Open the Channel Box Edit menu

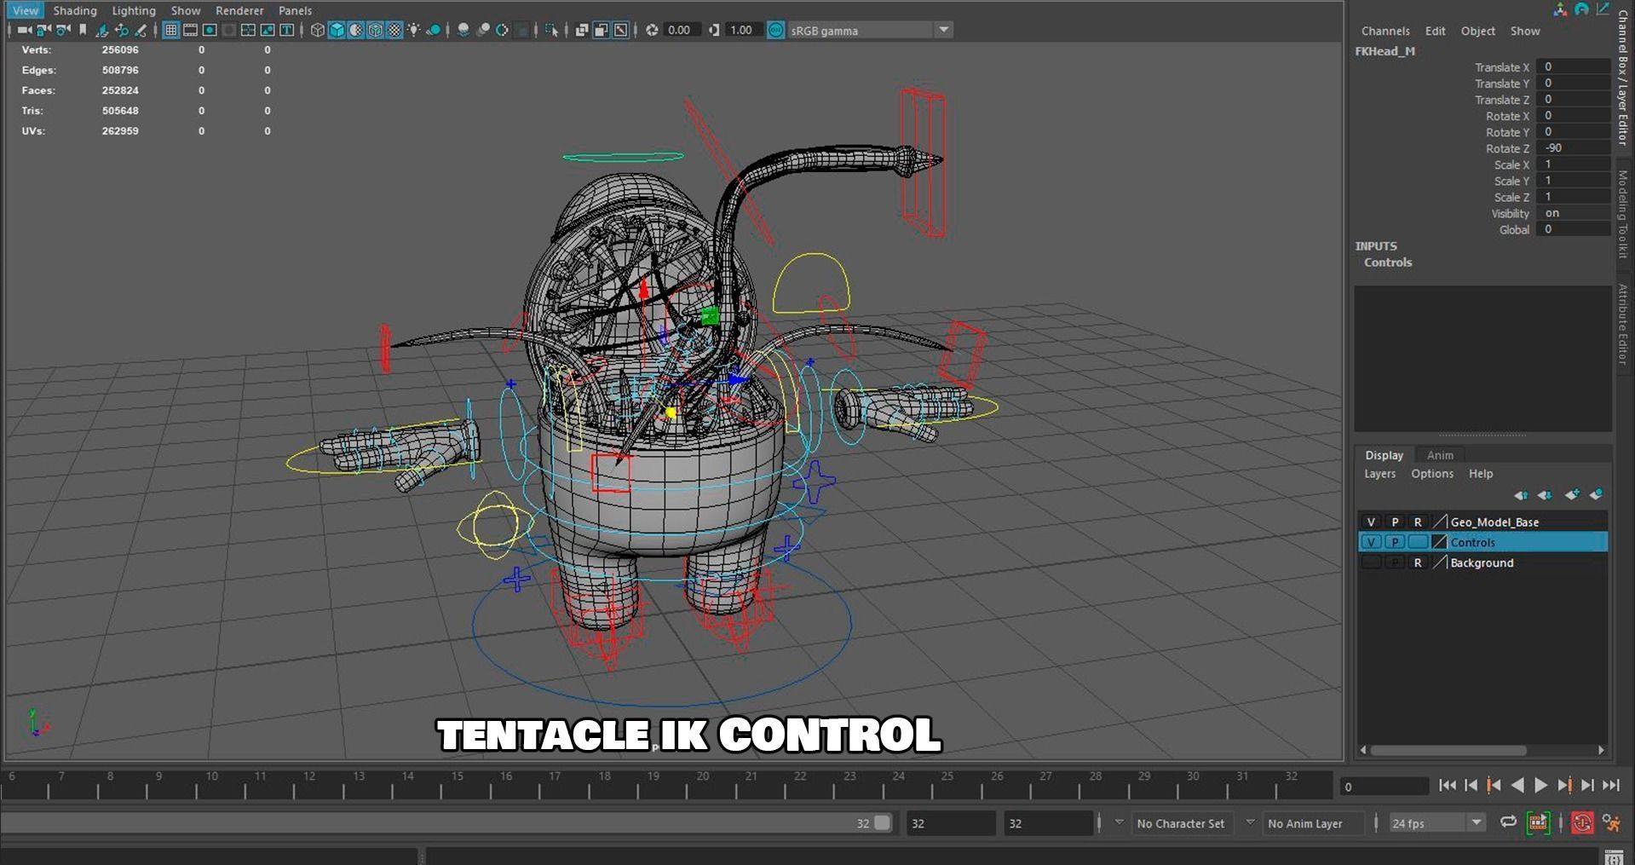1436,31
